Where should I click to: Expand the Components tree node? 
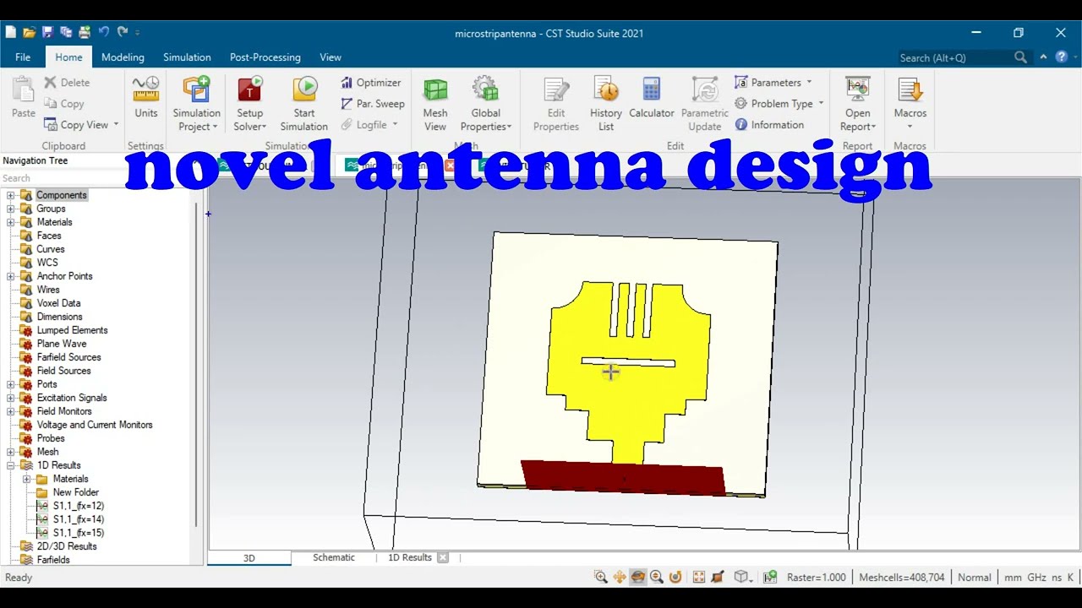[11, 195]
